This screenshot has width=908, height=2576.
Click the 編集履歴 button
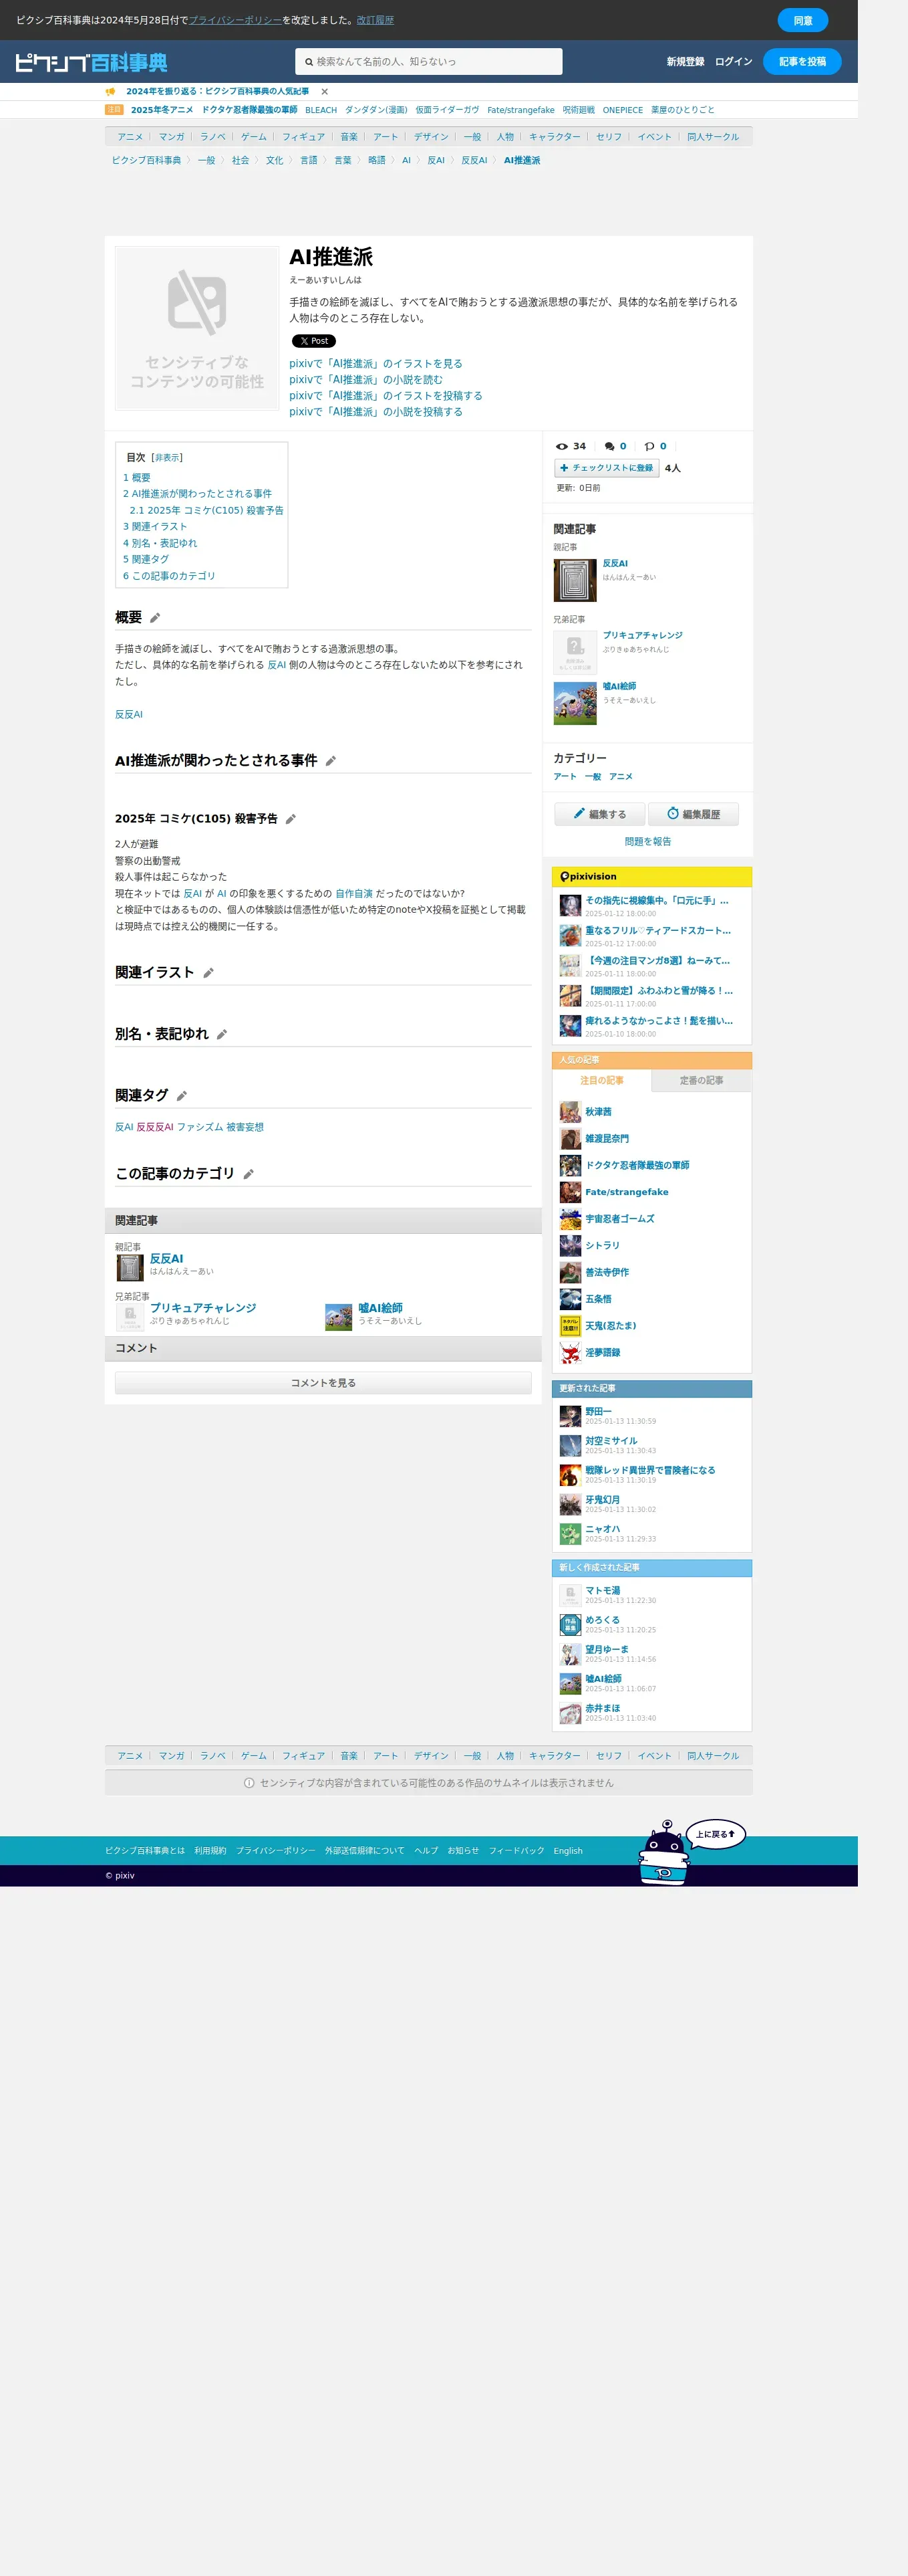tap(694, 814)
